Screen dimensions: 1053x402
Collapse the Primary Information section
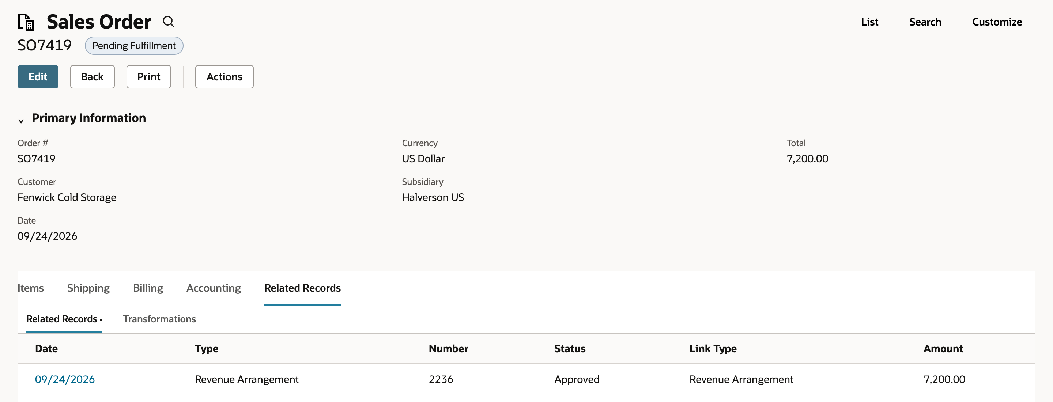[21, 121]
